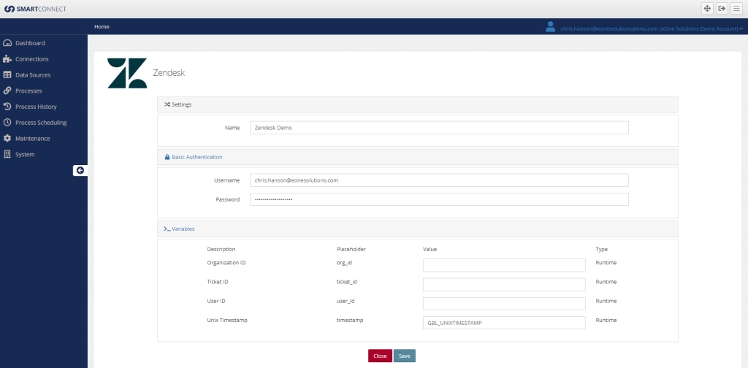Click the Organization ID value field
This screenshot has width=748, height=368.
504,265
